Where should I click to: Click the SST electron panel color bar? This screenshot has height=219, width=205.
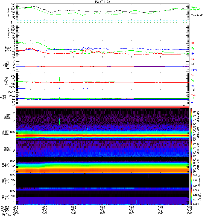coord(191,149)
